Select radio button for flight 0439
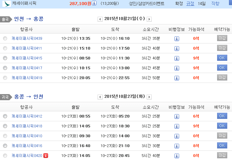The image size is (232, 160). 5,38
